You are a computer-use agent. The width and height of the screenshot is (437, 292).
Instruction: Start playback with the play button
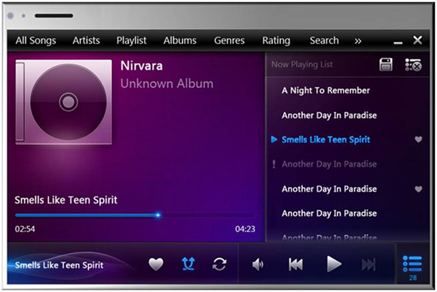pos(334,264)
